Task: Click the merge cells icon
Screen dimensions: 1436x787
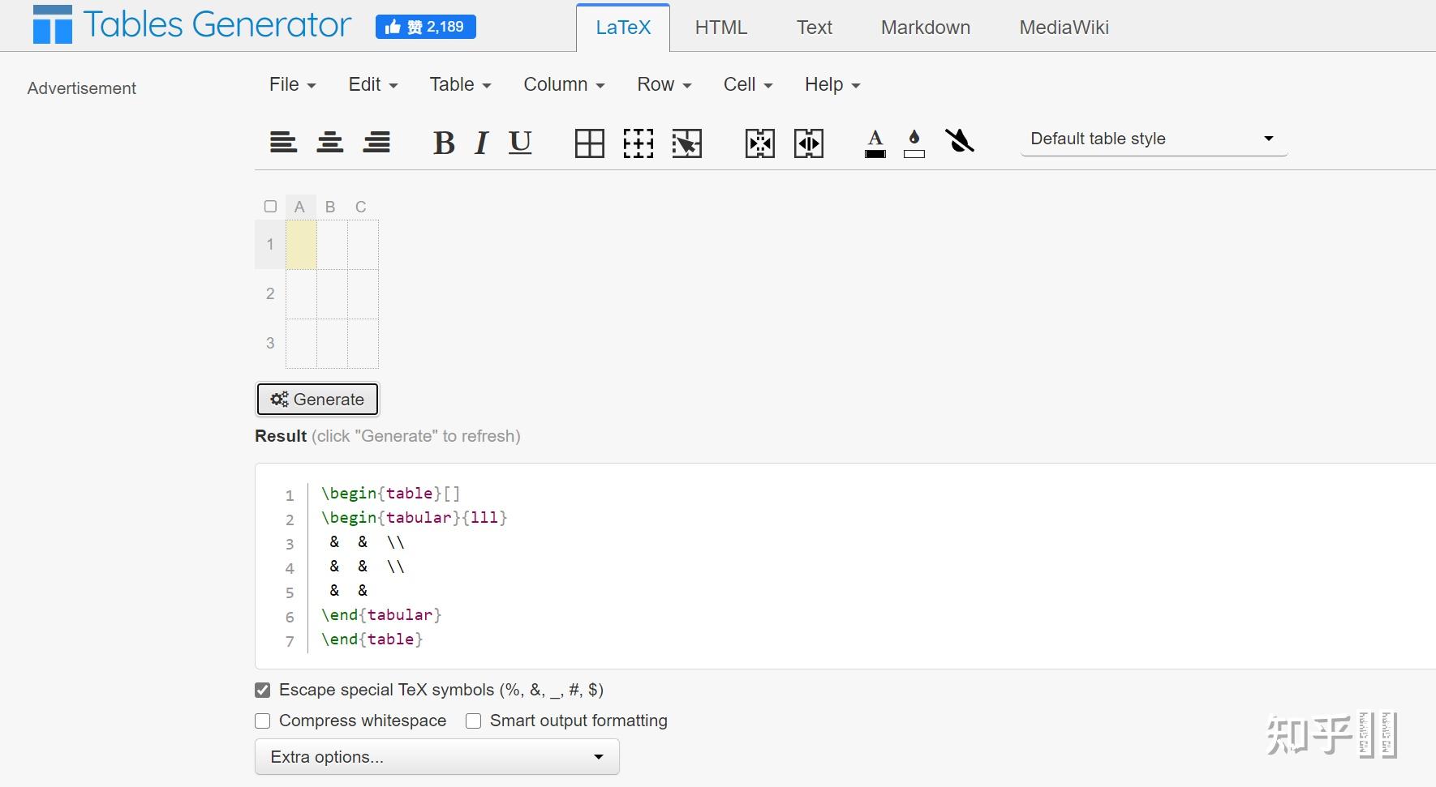Action: coord(760,143)
